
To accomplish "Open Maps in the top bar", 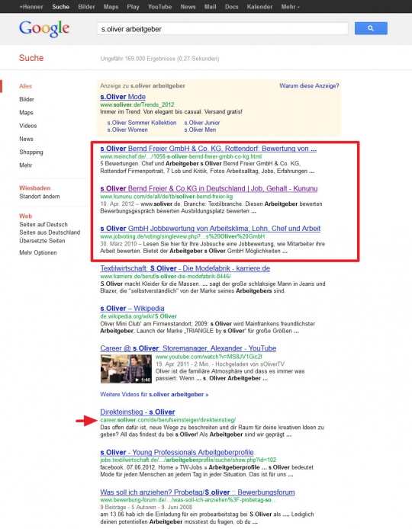I will (111, 7).
